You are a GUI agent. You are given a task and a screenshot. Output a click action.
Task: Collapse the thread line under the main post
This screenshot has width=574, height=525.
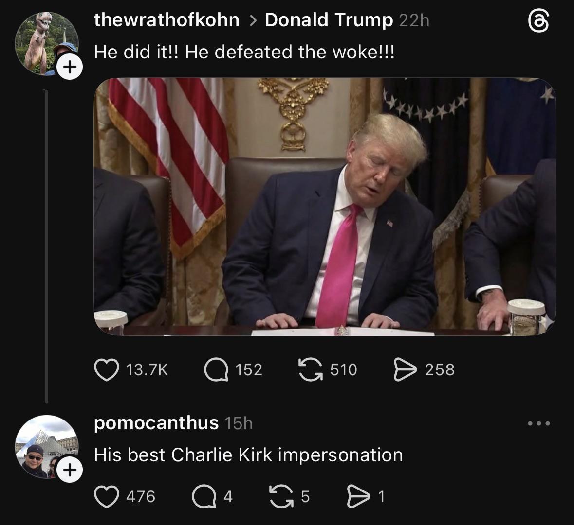coord(47,243)
